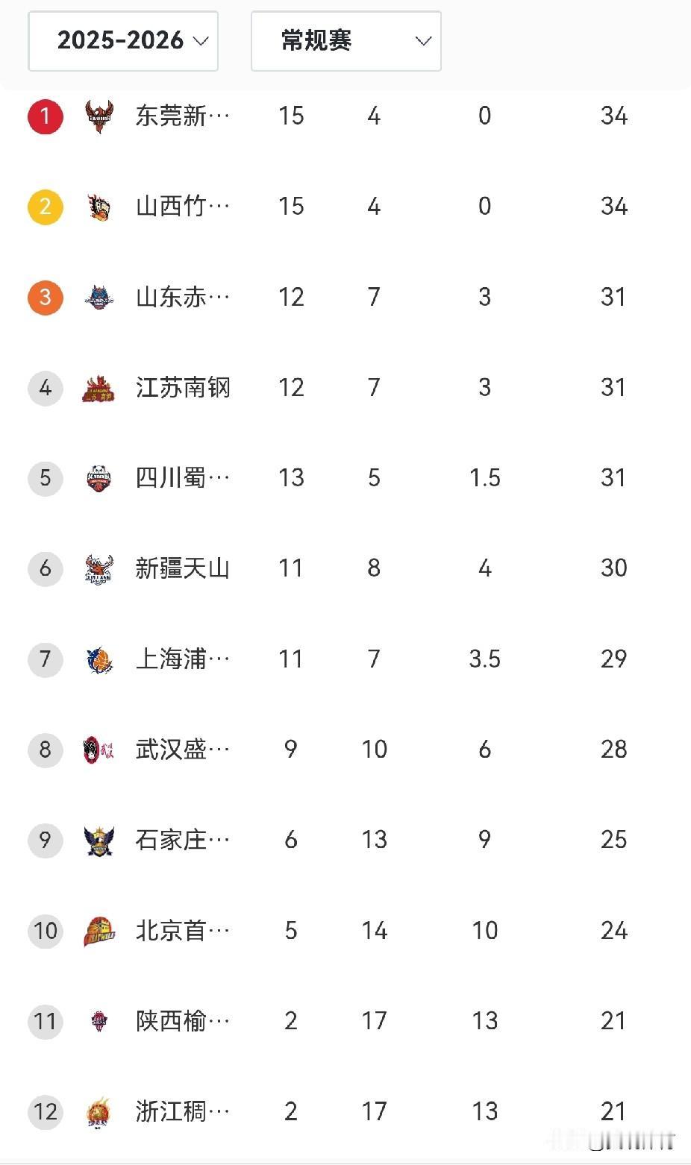Click the 四川蜀 panda team logo
The image size is (691, 1165).
[99, 478]
